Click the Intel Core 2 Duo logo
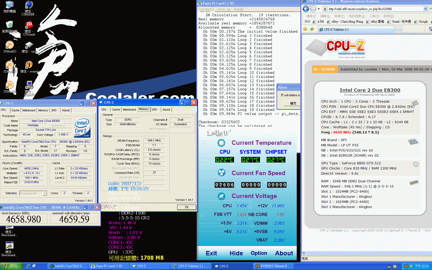 click(82, 128)
